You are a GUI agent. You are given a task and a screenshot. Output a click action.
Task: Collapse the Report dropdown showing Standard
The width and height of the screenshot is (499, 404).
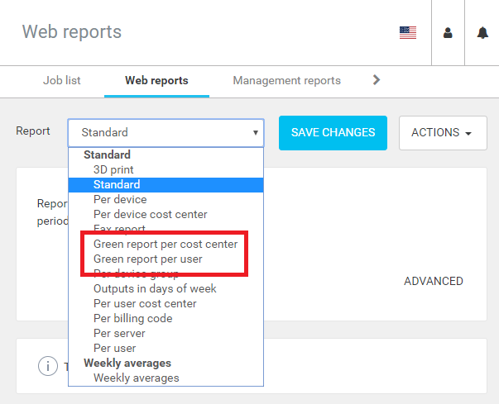coord(166,132)
